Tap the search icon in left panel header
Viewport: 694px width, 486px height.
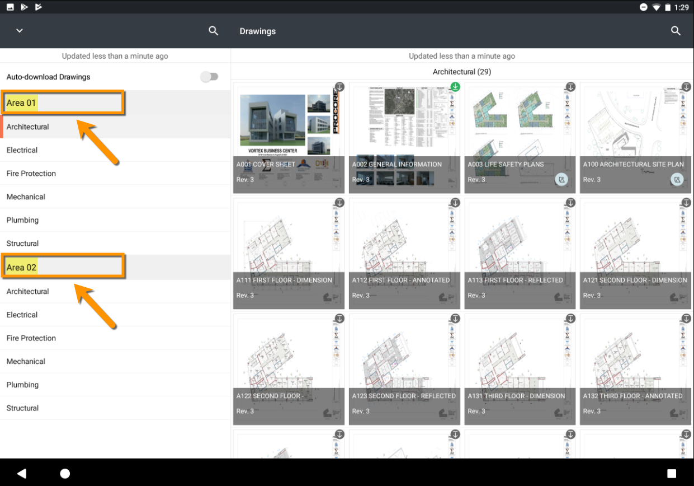[x=213, y=31]
